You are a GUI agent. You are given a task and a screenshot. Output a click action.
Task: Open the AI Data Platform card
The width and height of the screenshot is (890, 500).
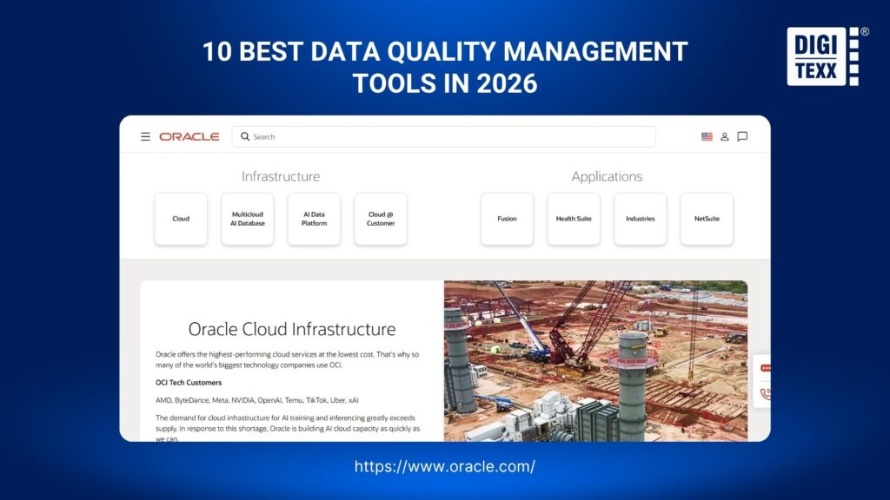314,219
